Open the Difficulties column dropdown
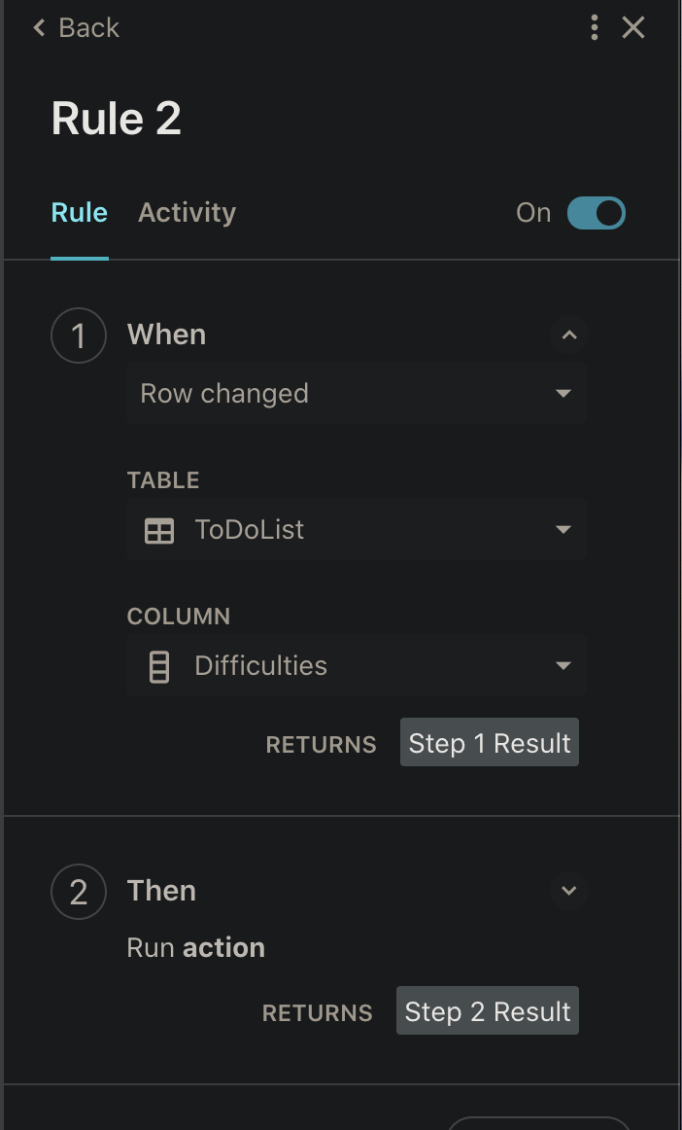Image resolution: width=682 pixels, height=1130 pixels. (x=356, y=666)
